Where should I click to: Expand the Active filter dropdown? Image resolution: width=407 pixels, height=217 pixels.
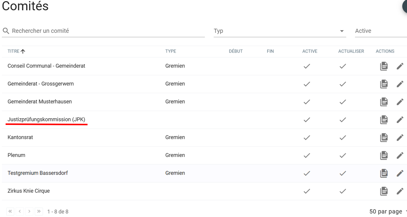pos(380,31)
